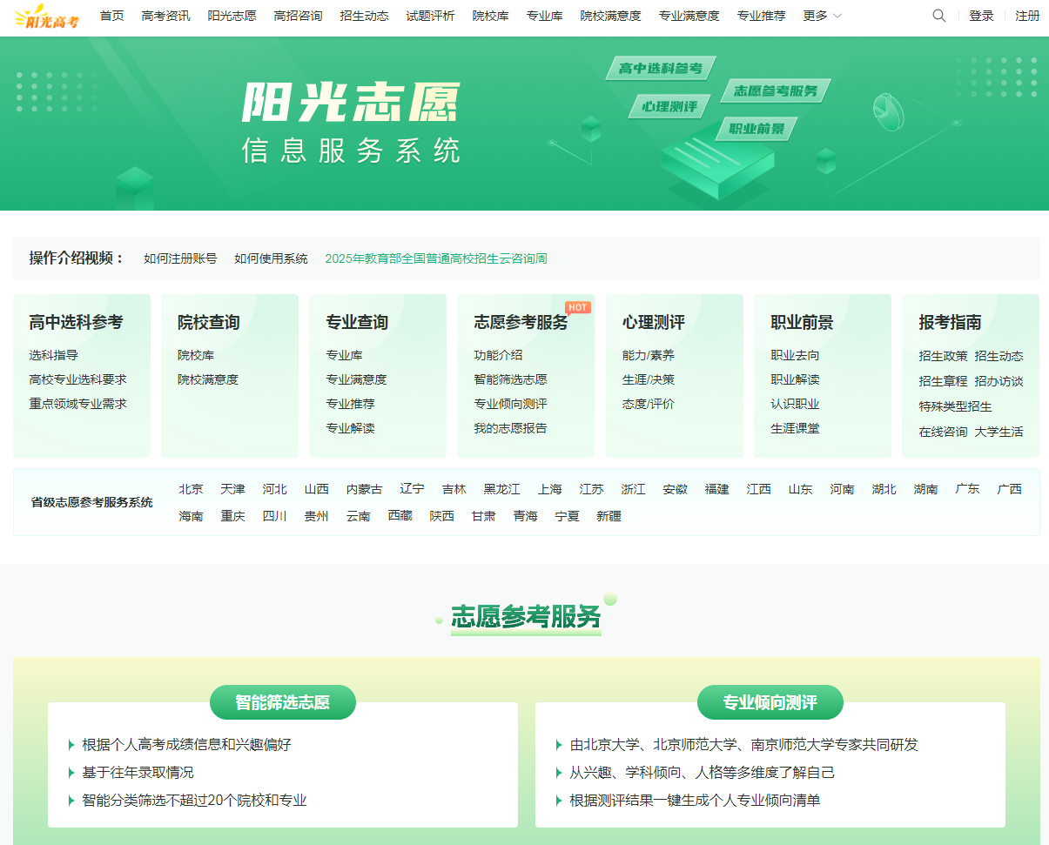Screen dimensions: 1049x845
Task: Click the 阳光高考 site logo
Action: point(47,16)
